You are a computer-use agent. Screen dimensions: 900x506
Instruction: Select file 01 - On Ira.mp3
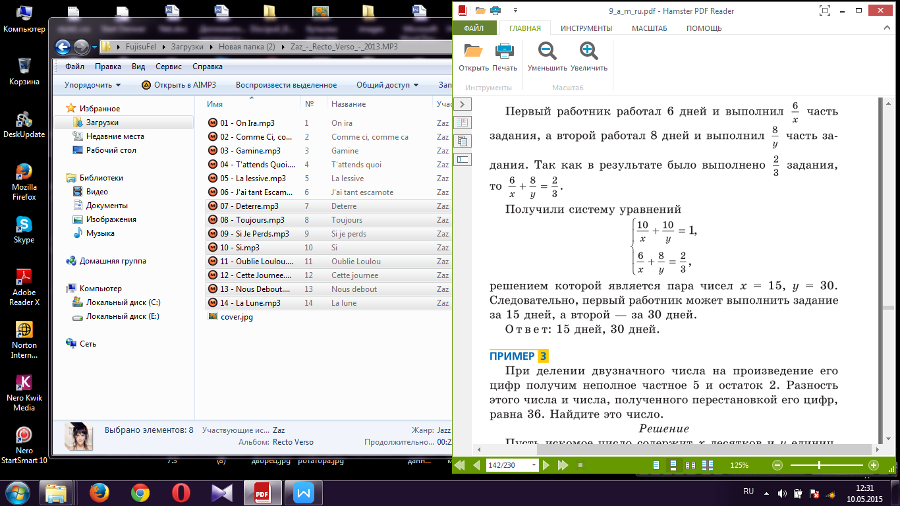(x=248, y=123)
